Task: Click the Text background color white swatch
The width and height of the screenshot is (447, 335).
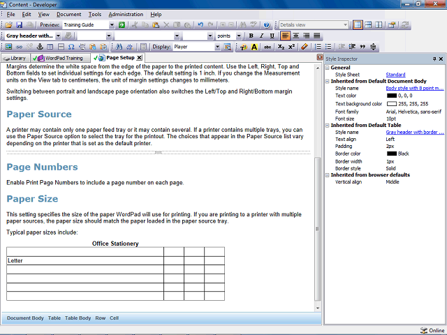Action: (392, 104)
